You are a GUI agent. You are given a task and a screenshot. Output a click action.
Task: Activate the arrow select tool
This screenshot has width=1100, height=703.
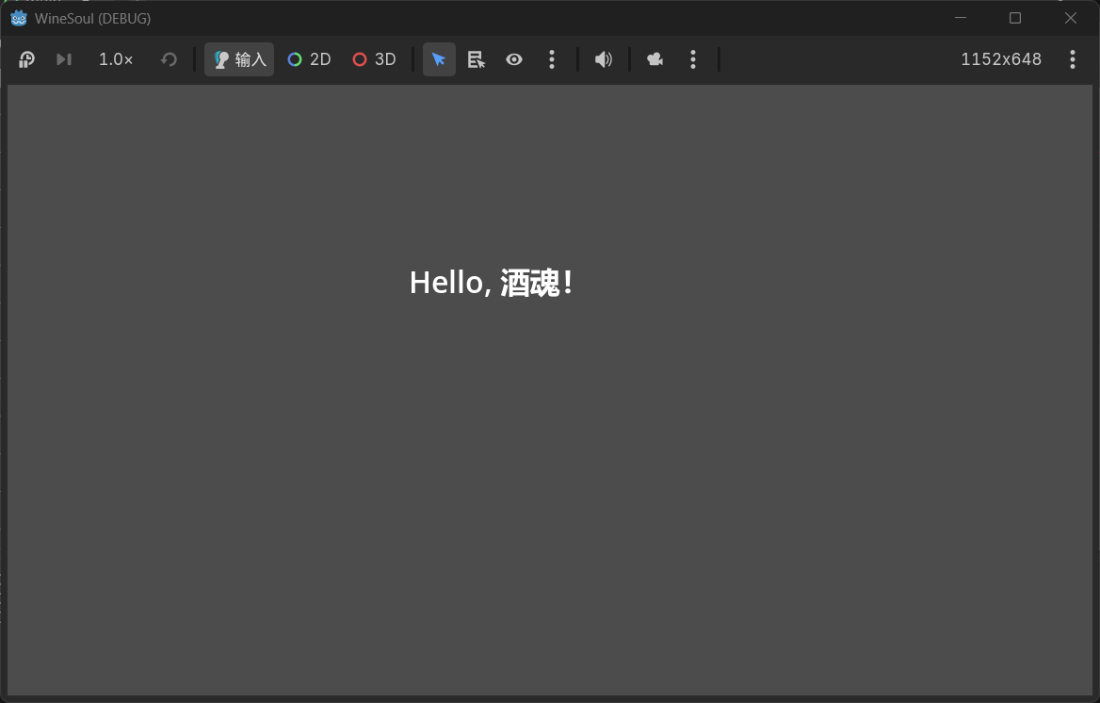(439, 59)
